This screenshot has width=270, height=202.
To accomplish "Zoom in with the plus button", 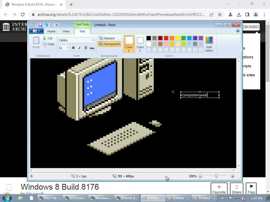I will (x=233, y=176).
